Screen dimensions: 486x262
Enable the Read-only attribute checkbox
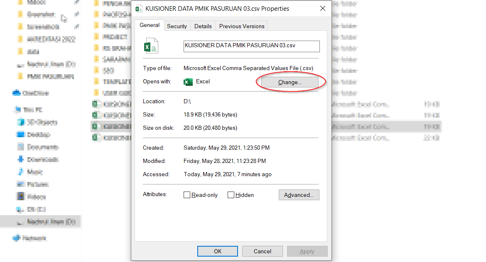pos(187,195)
